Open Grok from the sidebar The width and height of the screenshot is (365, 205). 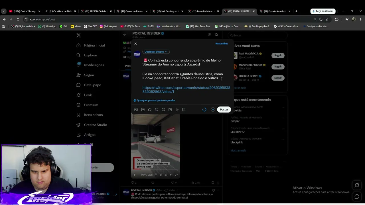(84, 95)
